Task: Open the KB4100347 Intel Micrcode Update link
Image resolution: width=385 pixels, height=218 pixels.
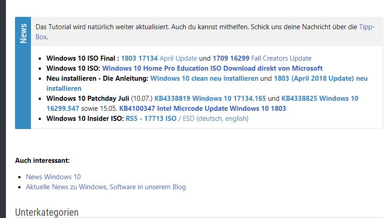Action: (x=203, y=109)
